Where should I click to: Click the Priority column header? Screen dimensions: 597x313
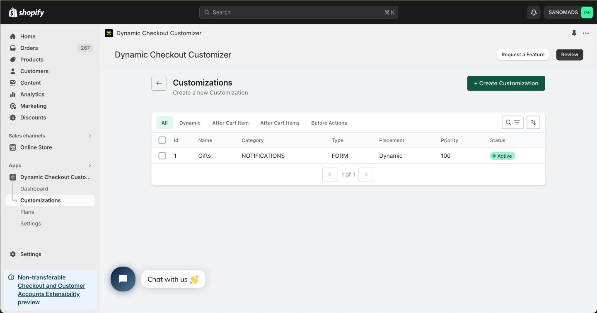[450, 140]
